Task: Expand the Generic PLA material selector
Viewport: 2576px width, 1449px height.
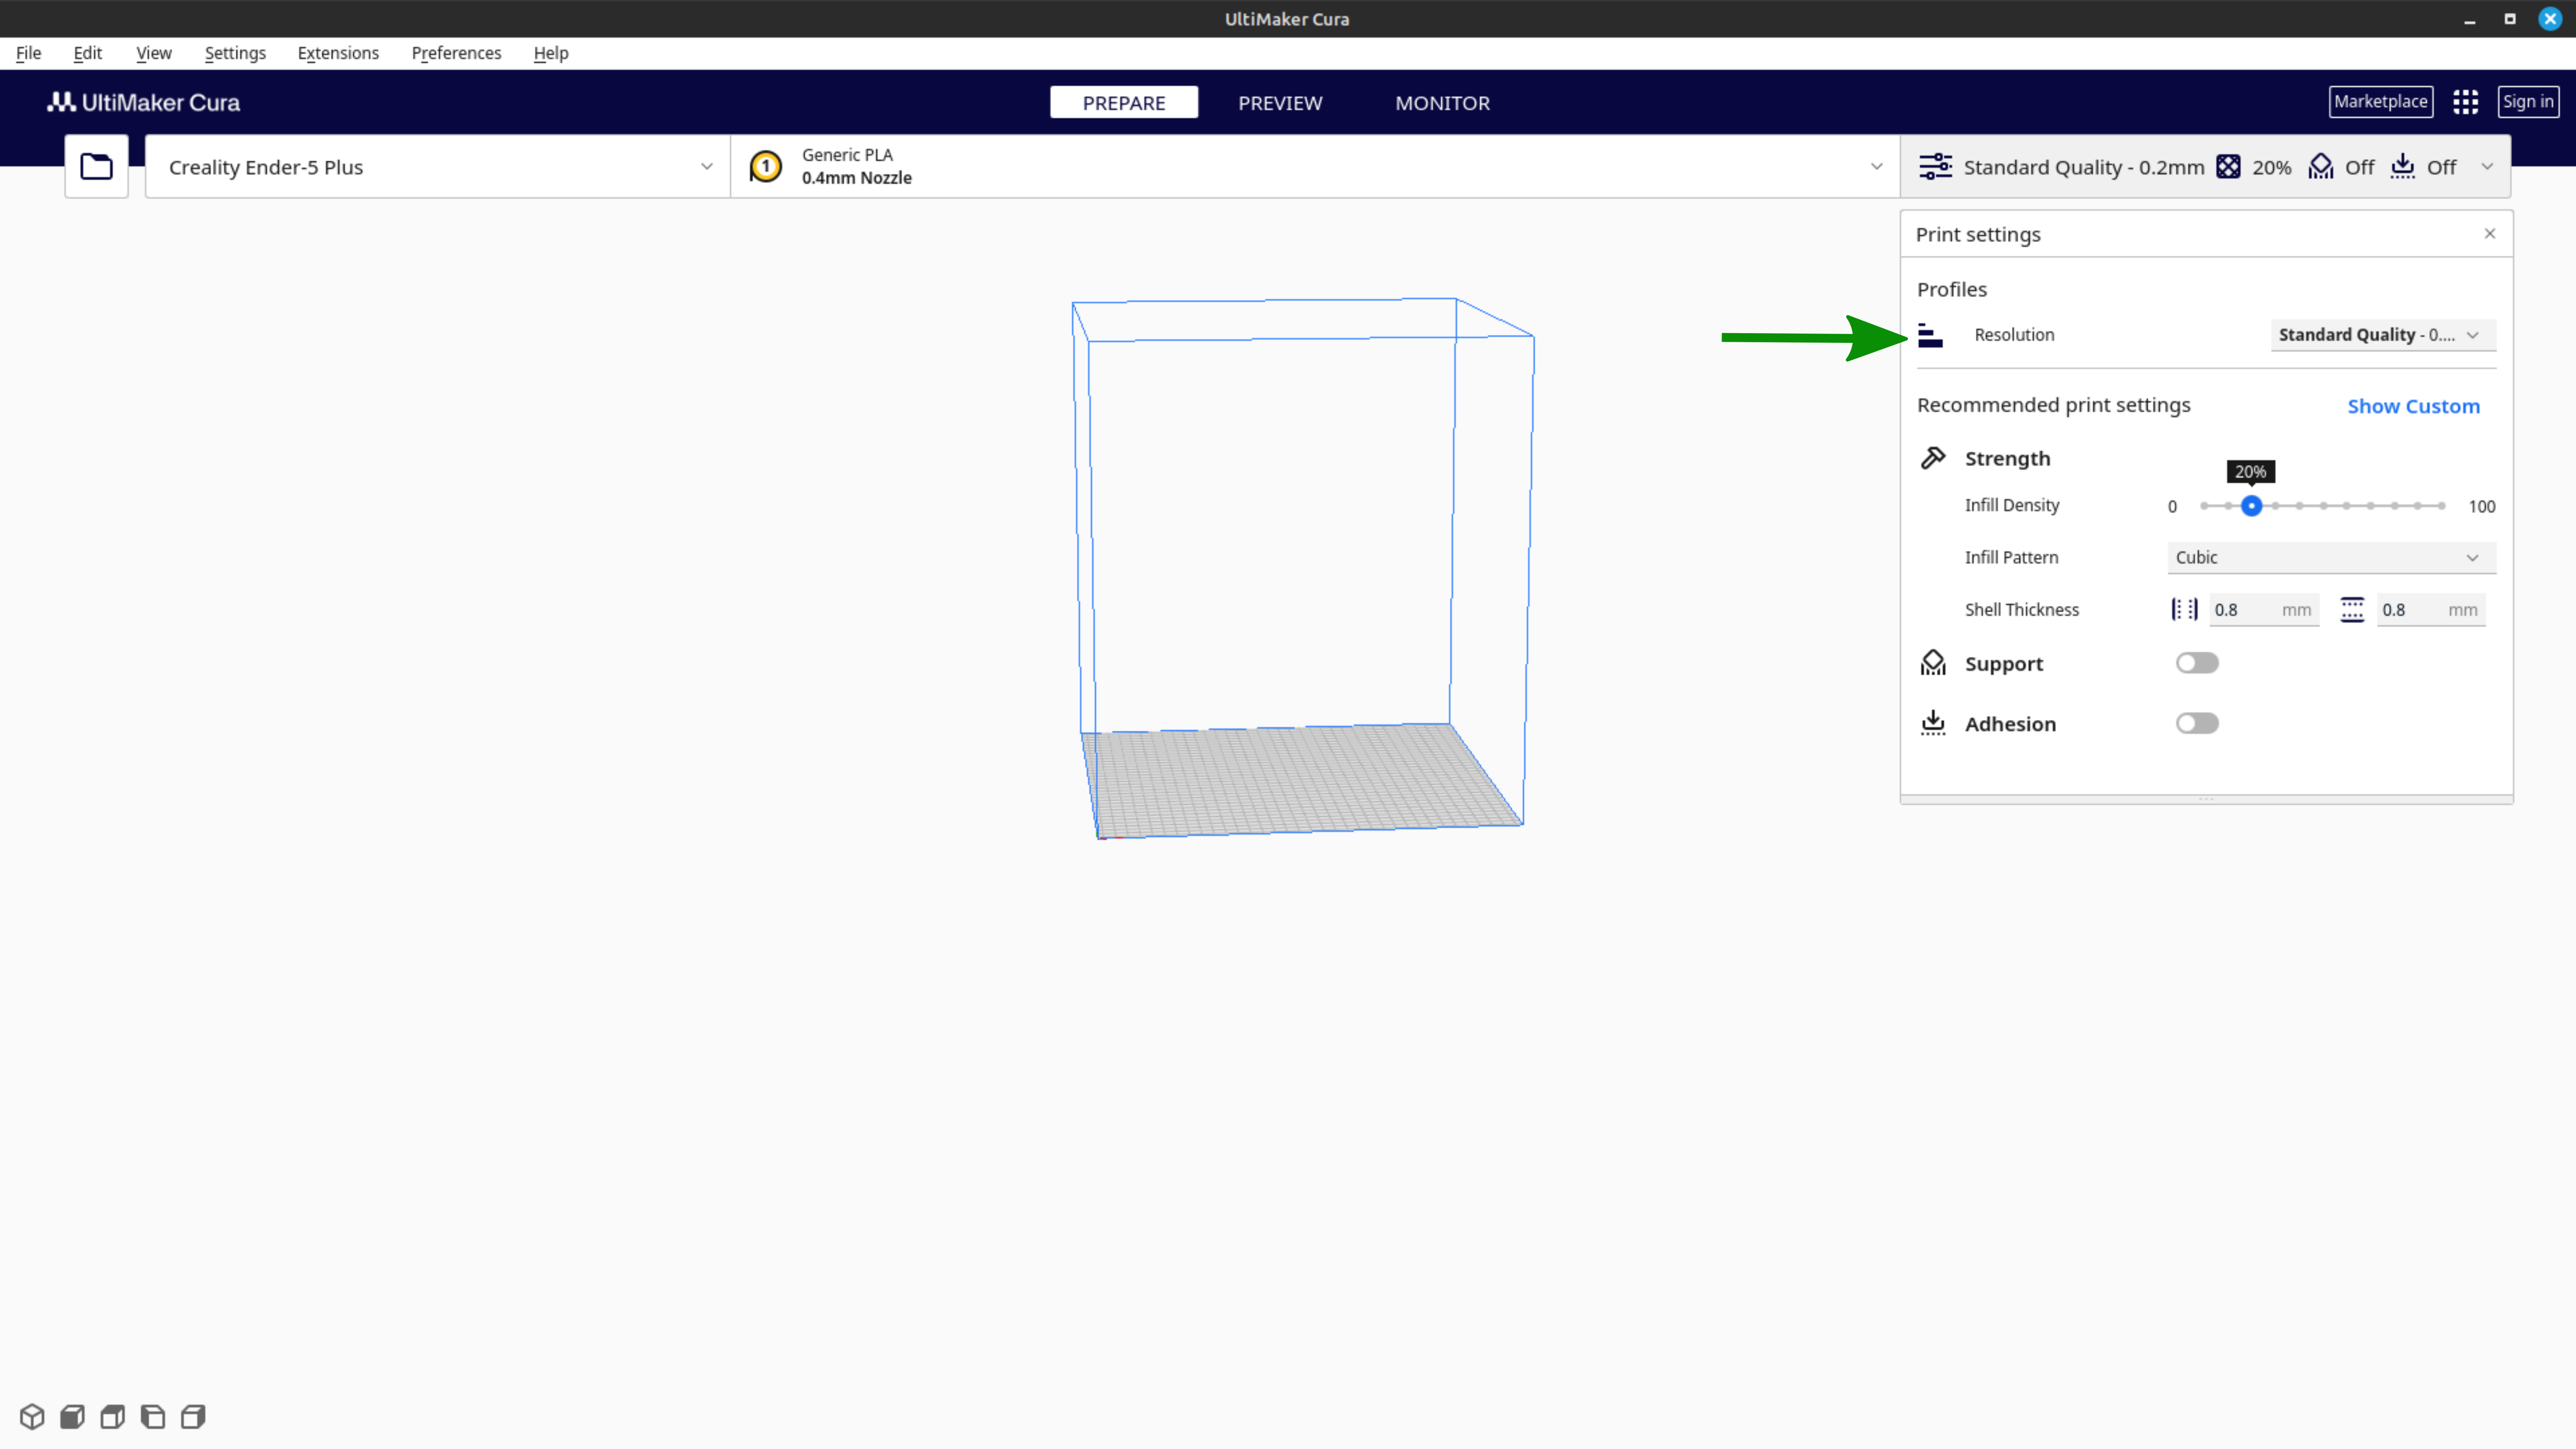Action: pos(1315,166)
